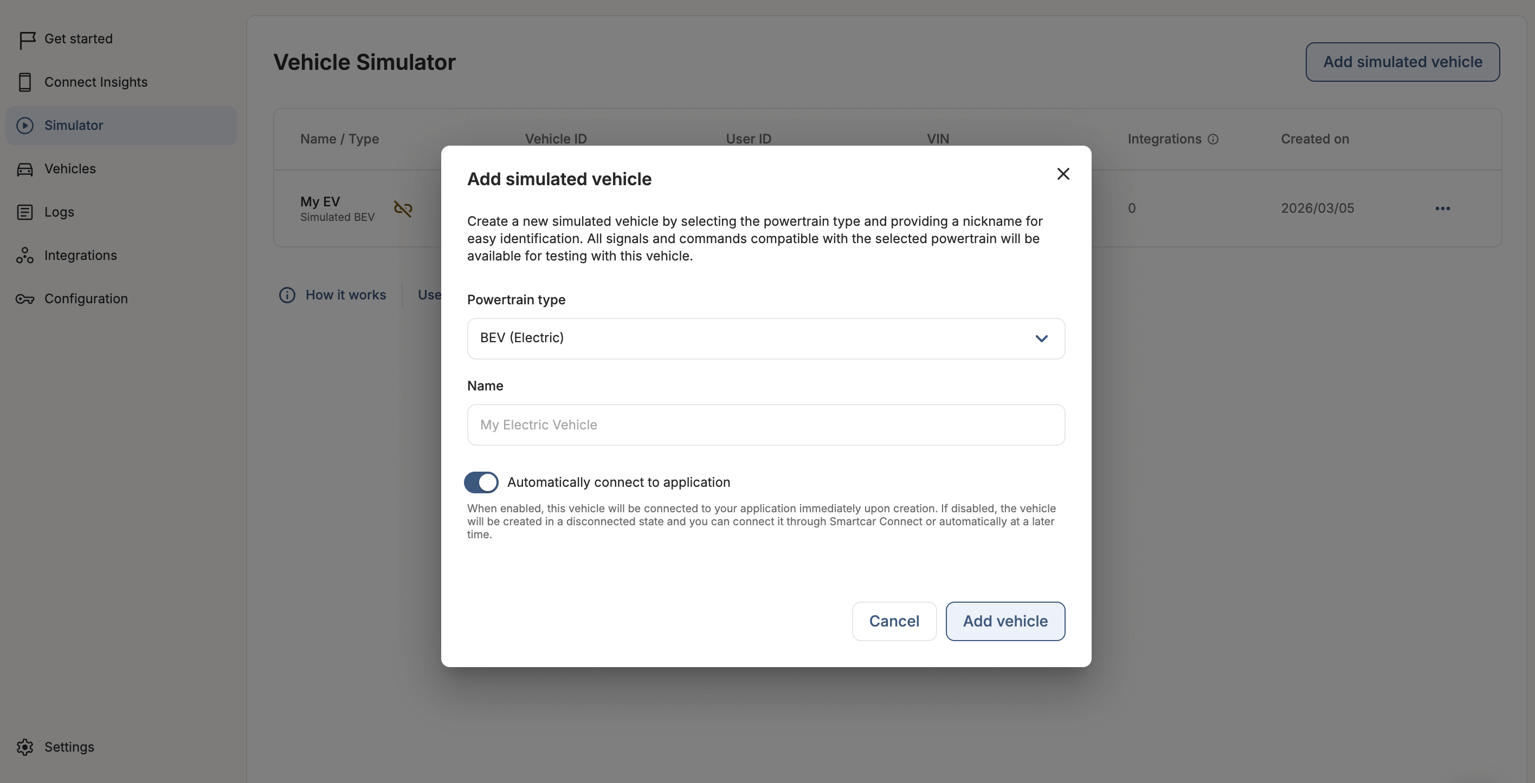Image resolution: width=1535 pixels, height=783 pixels.
Task: Click the Name field to enter a nickname
Action: click(x=765, y=425)
